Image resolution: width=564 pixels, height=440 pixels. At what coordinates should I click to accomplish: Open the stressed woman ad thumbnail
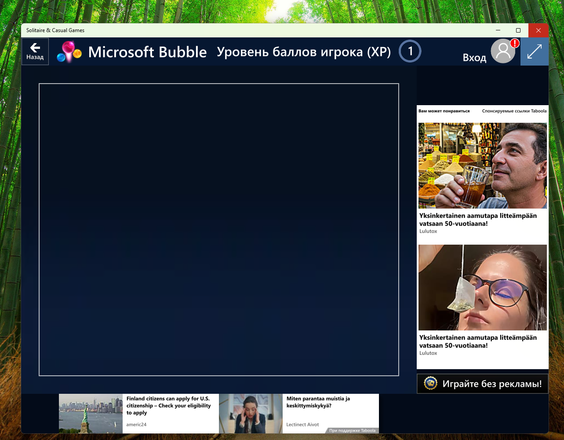click(x=251, y=414)
